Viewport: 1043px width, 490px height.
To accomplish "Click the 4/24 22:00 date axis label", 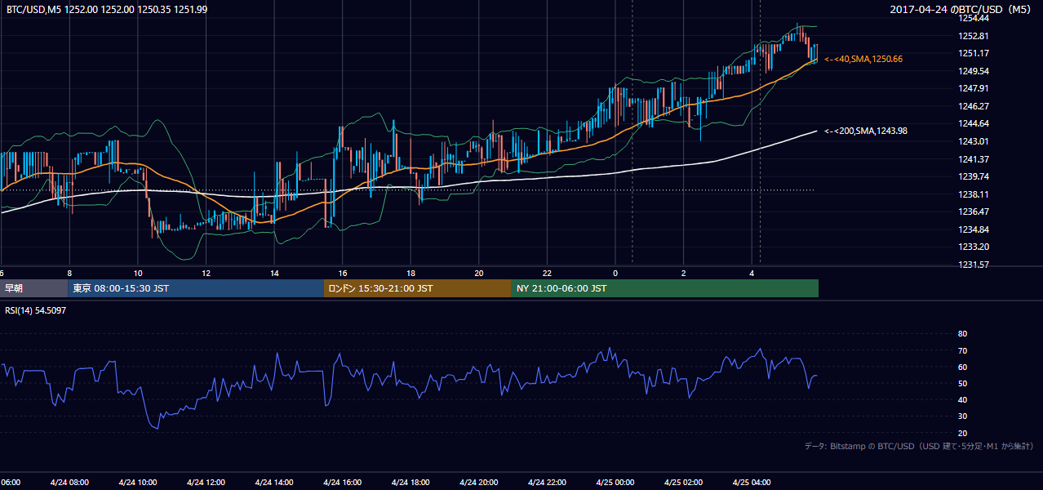I will (x=548, y=483).
